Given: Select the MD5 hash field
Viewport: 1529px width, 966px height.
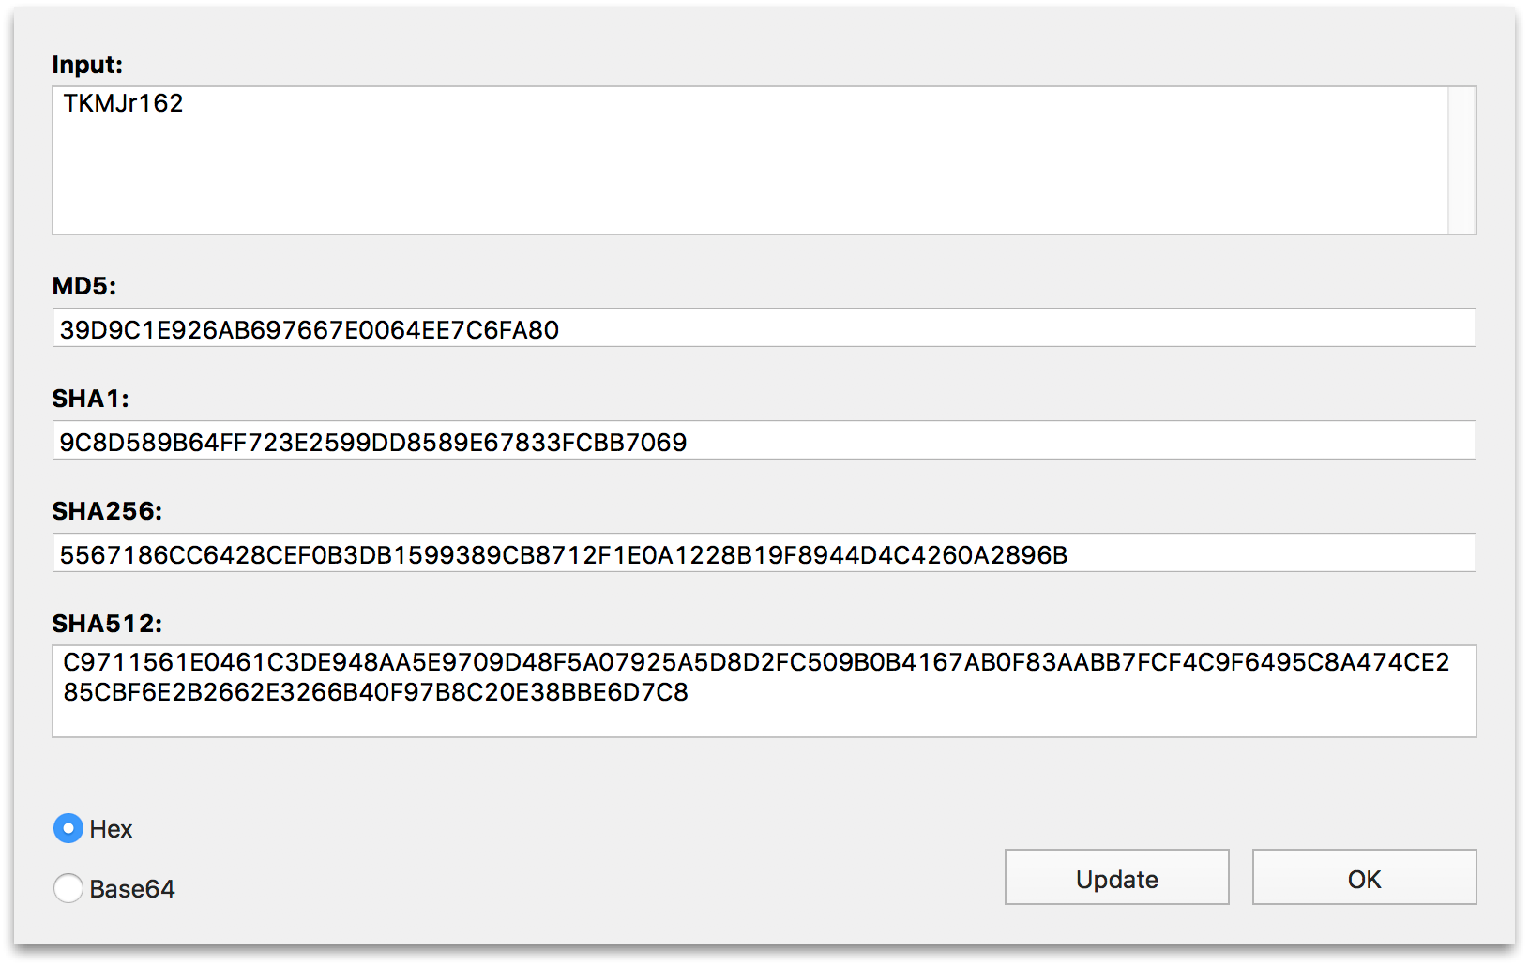Looking at the screenshot, I should 750,329.
